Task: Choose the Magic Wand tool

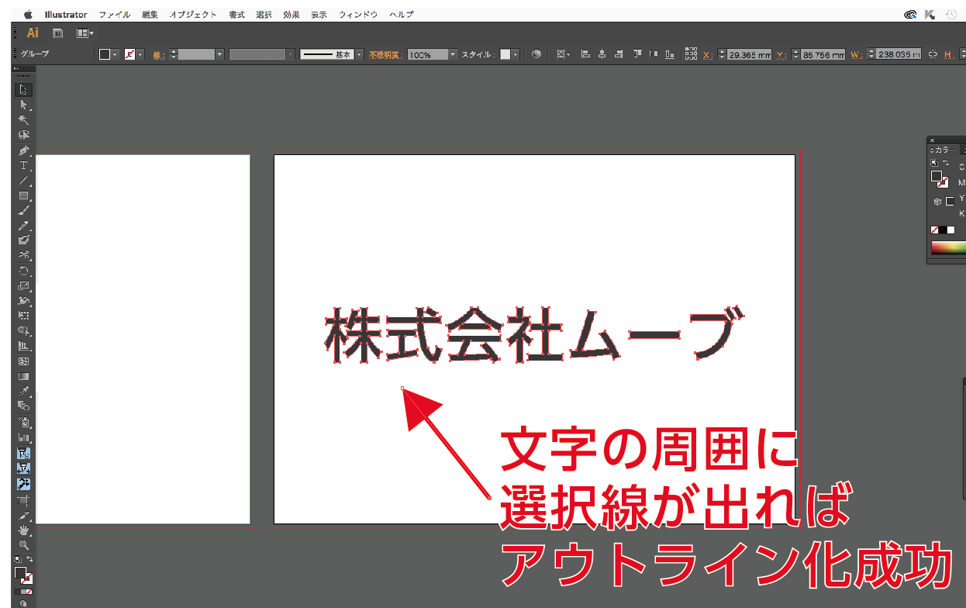Action: click(x=23, y=120)
